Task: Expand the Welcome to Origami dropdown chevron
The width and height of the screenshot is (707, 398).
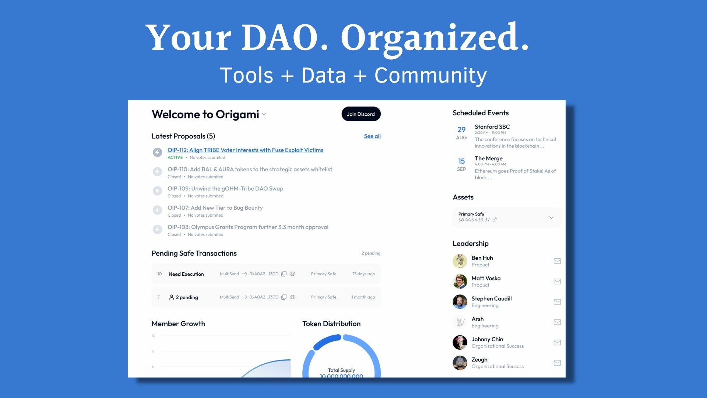Action: pos(264,115)
